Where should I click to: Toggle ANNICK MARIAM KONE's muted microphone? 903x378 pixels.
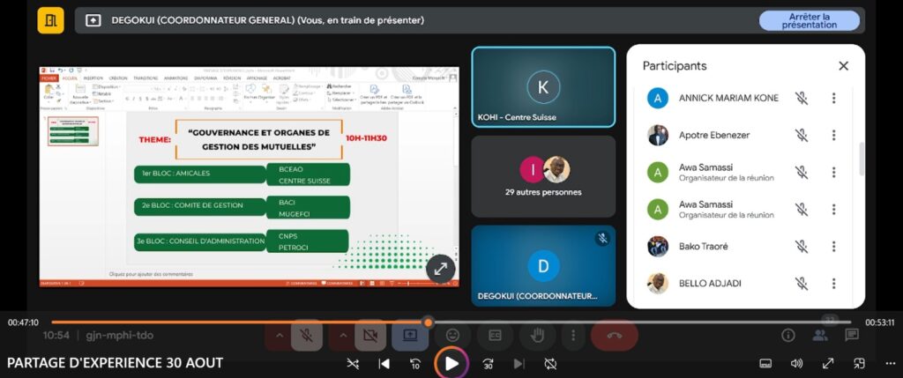tap(801, 99)
